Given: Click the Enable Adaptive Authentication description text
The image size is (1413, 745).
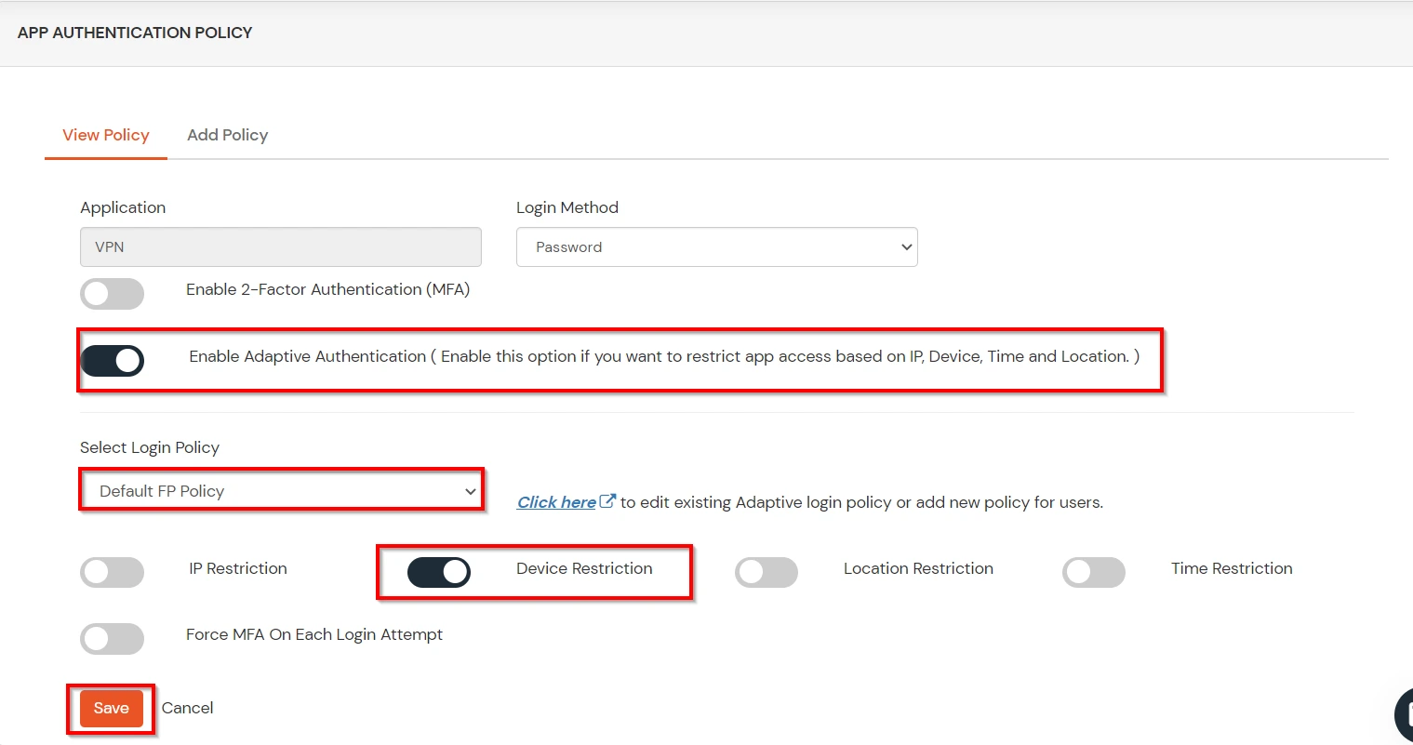Looking at the screenshot, I should [664, 356].
